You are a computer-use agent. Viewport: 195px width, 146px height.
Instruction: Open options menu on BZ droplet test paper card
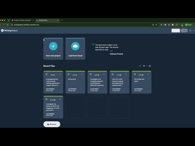(148, 74)
